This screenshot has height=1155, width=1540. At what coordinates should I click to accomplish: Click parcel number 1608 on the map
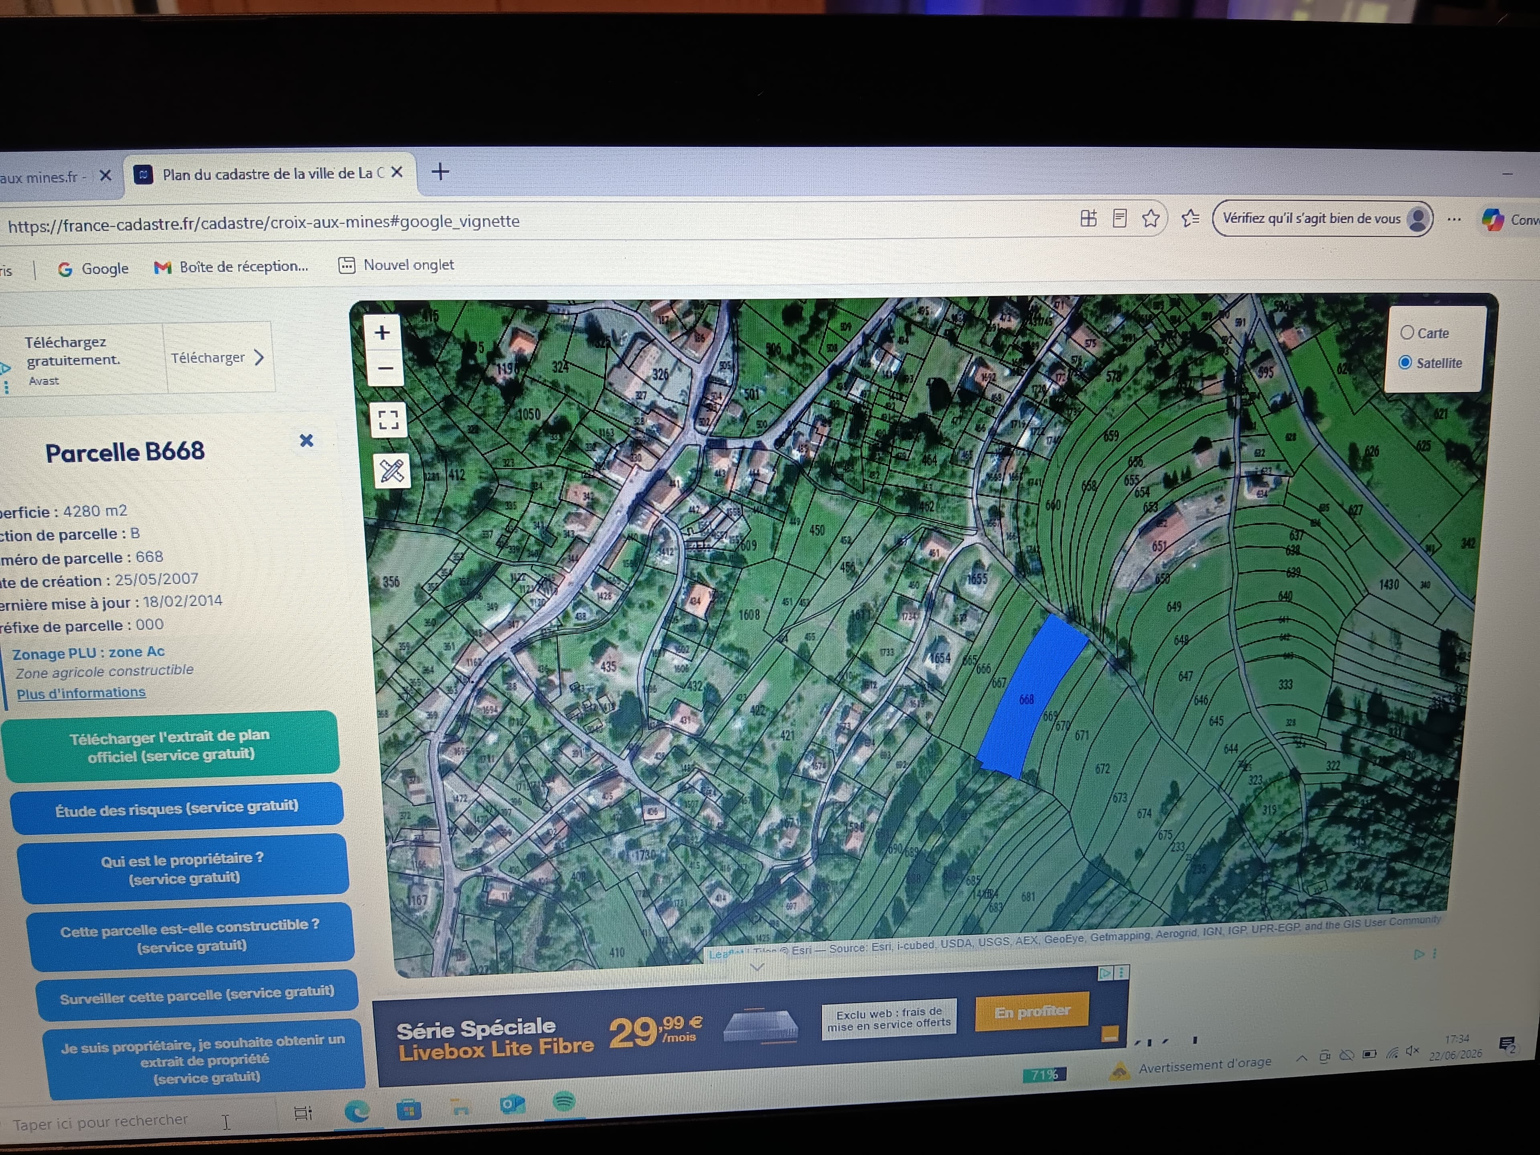749,615
